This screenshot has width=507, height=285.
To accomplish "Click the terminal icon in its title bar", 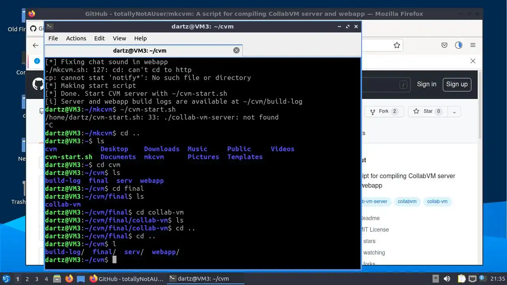I will point(50,27).
